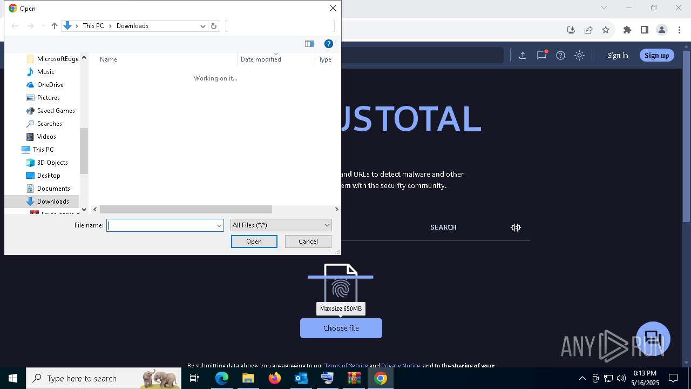This screenshot has height=389, width=691.
Task: Open the address bar path dropdown
Action: pos(203,26)
